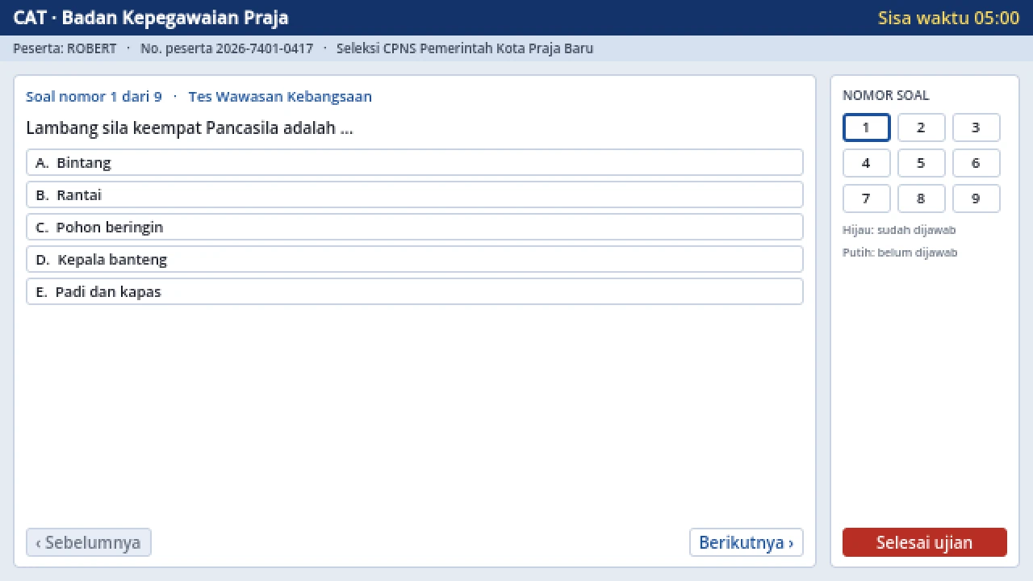Jump to question number 2
The width and height of the screenshot is (1033, 581).
coord(922,127)
